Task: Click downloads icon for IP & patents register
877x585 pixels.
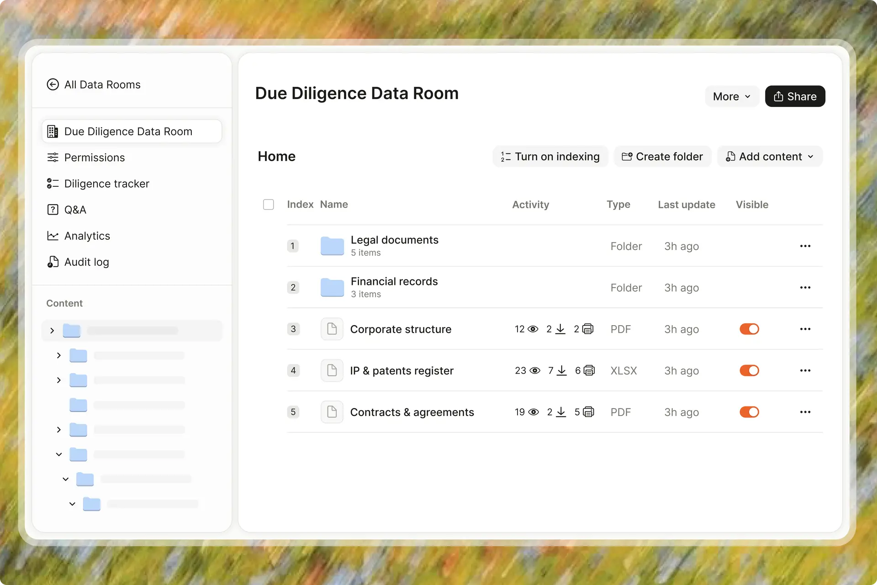Action: point(562,370)
